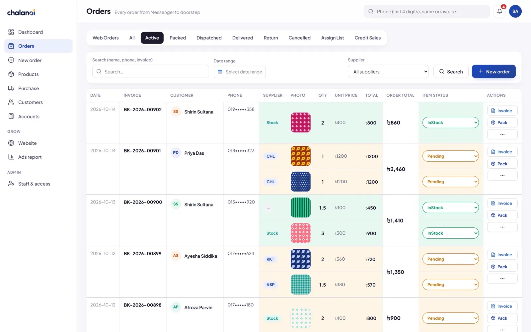Open Invoice for BK-2026-00902
The image size is (531, 332).
502,111
